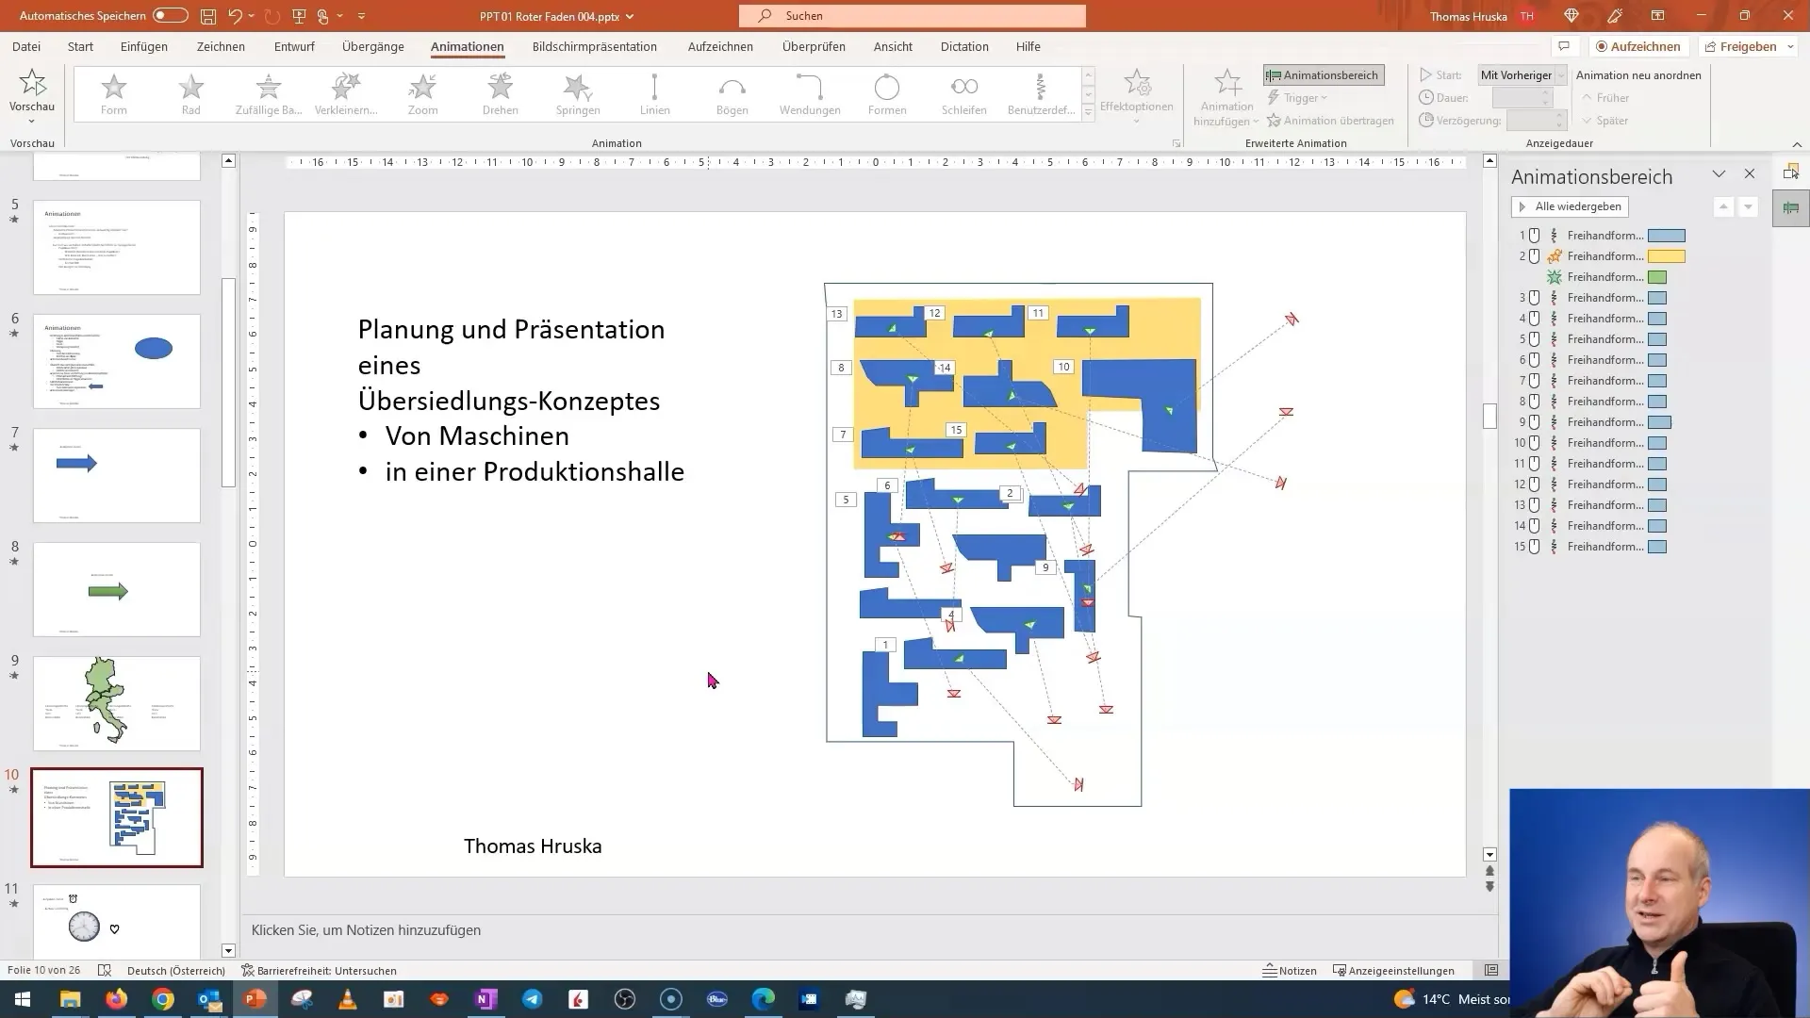Select slide 9 thumbnail with green map
The height and width of the screenshot is (1018, 1810).
click(x=117, y=703)
